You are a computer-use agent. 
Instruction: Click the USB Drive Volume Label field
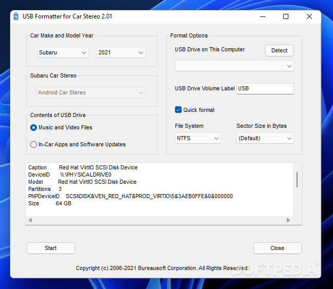click(x=265, y=89)
